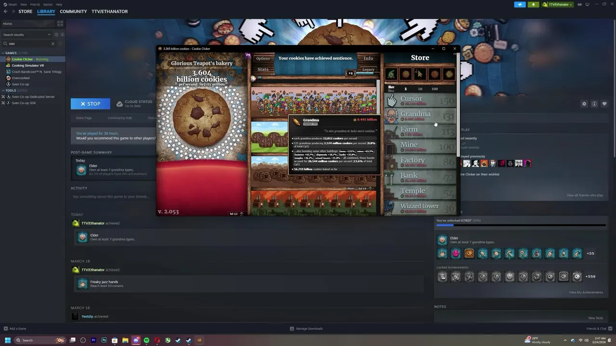Open the View menu

(x=23, y=4)
